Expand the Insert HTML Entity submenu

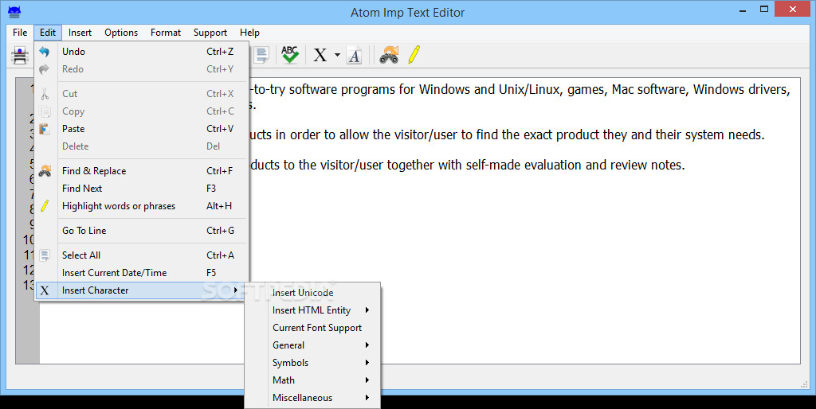point(312,310)
